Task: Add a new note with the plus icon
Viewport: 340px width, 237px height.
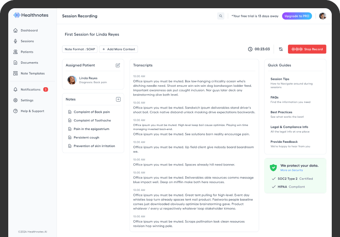Action: coord(118,99)
